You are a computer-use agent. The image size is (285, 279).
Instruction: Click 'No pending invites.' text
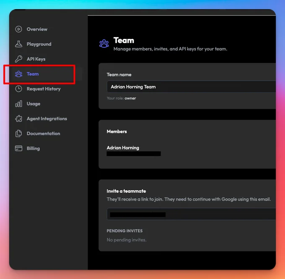click(127, 240)
